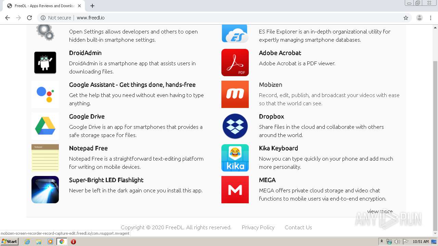
Task: Open the Privacy Policy footer link
Action: tap(258, 227)
